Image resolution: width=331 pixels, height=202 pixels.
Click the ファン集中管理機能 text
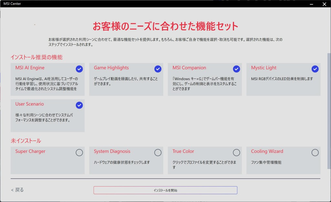pyautogui.click(x=266, y=162)
